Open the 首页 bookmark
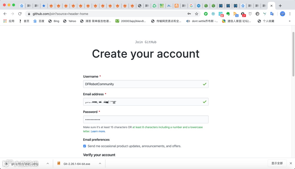Viewport: 295px width, 169px height. click(24, 21)
